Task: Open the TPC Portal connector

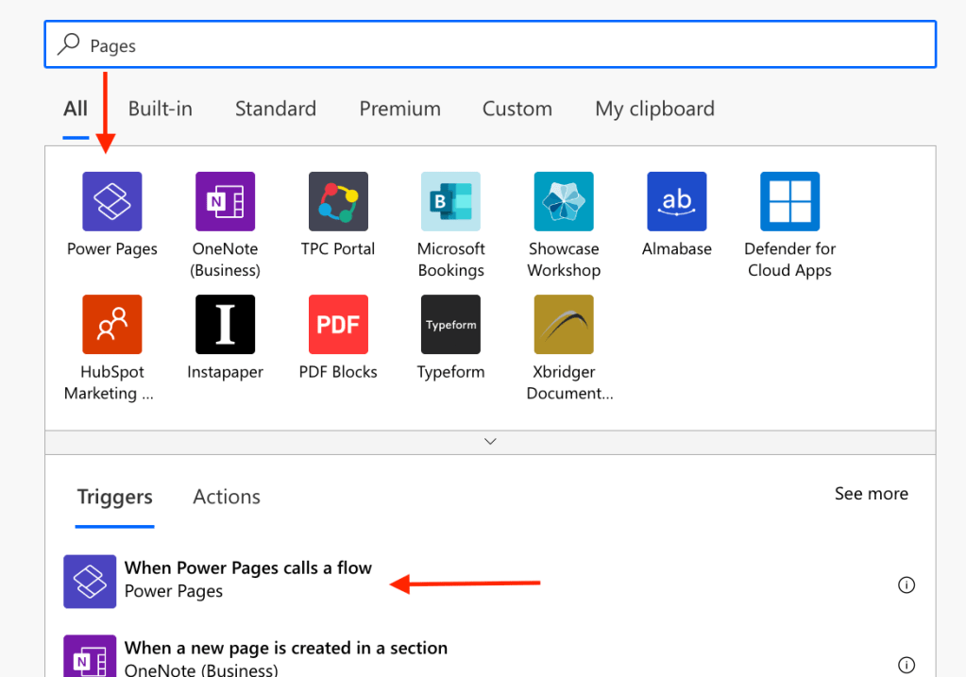Action: 338,201
